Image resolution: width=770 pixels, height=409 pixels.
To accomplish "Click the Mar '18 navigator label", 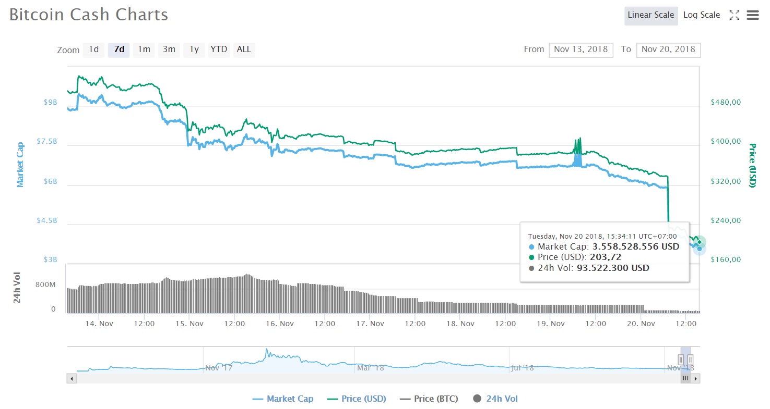I will tap(370, 368).
